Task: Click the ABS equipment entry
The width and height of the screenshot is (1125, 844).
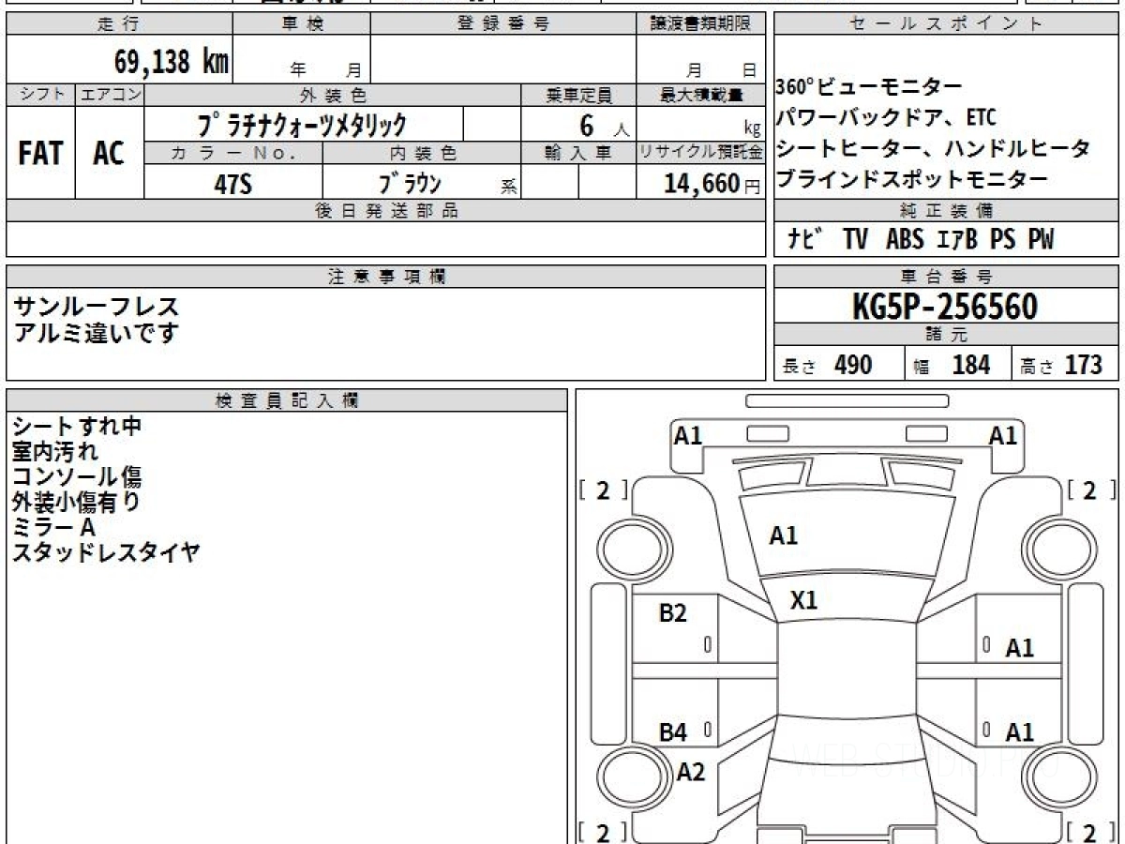Action: [x=905, y=240]
